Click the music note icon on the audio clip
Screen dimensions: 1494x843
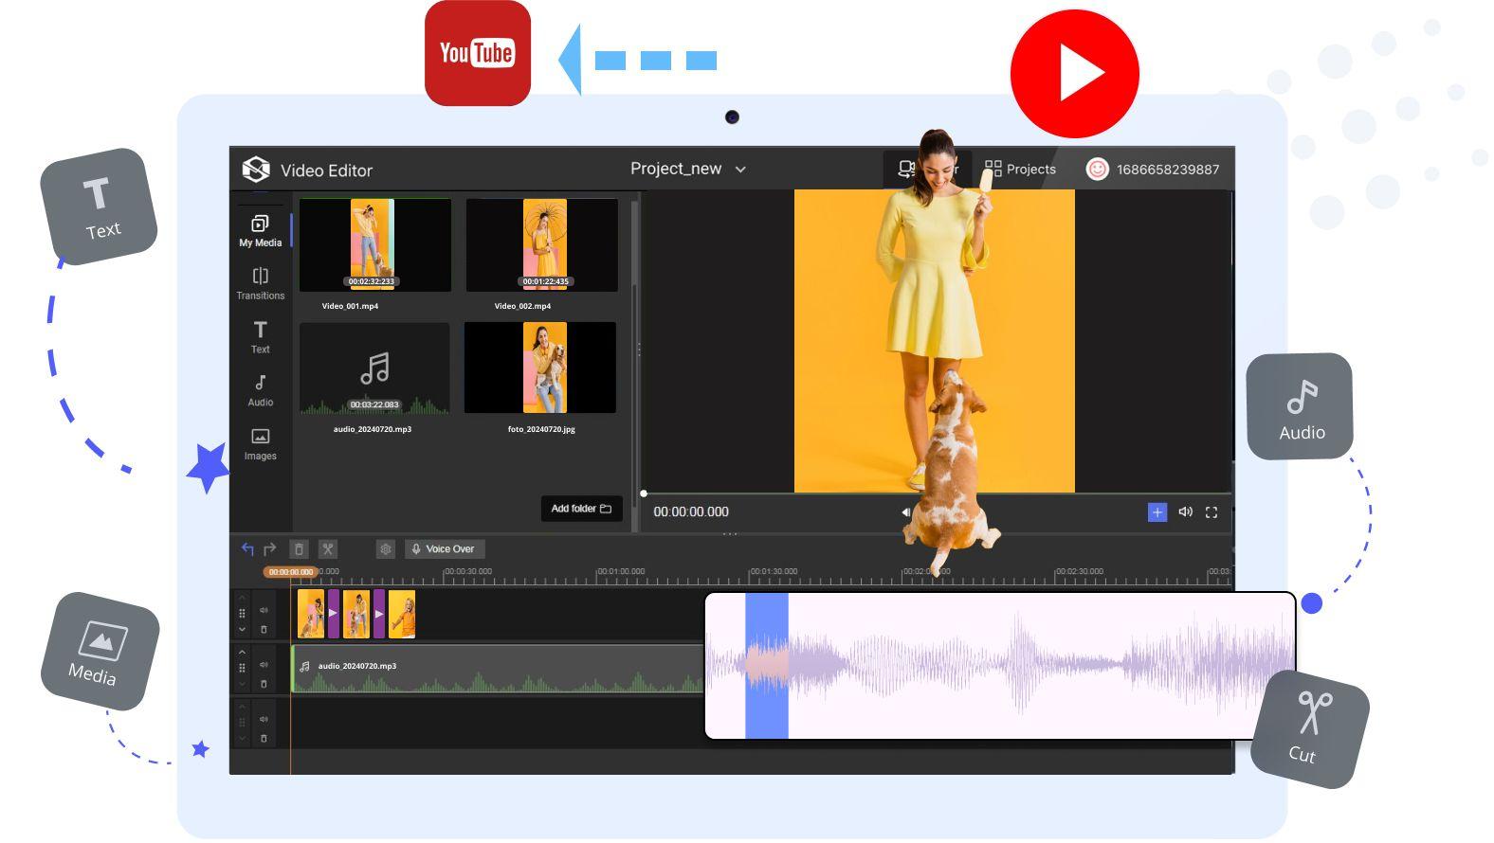coord(304,666)
